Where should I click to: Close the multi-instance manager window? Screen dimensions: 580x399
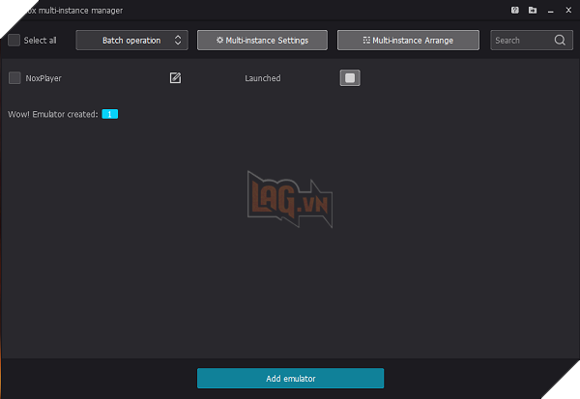[566, 11]
